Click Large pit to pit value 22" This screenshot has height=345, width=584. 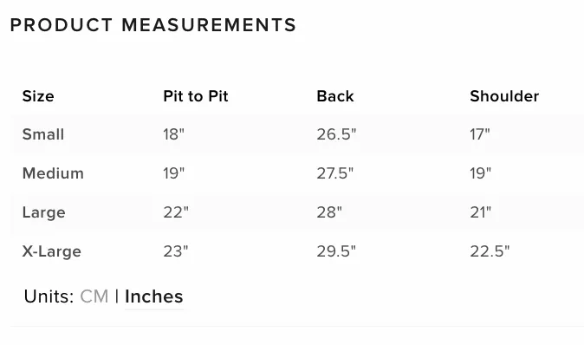pyautogui.click(x=176, y=212)
